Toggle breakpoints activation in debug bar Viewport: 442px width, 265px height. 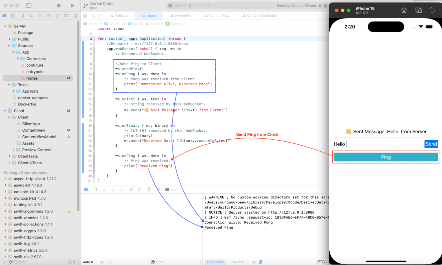tap(86, 189)
